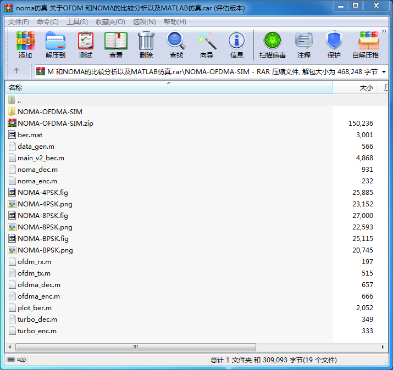Click the 4,868 size value

coord(364,158)
